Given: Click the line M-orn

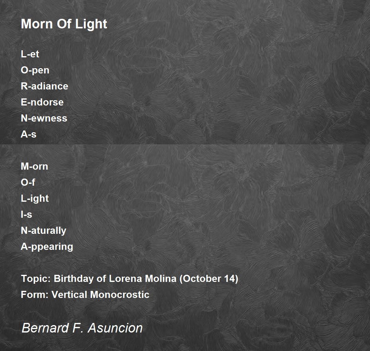Looking at the screenshot, I should click(34, 166).
